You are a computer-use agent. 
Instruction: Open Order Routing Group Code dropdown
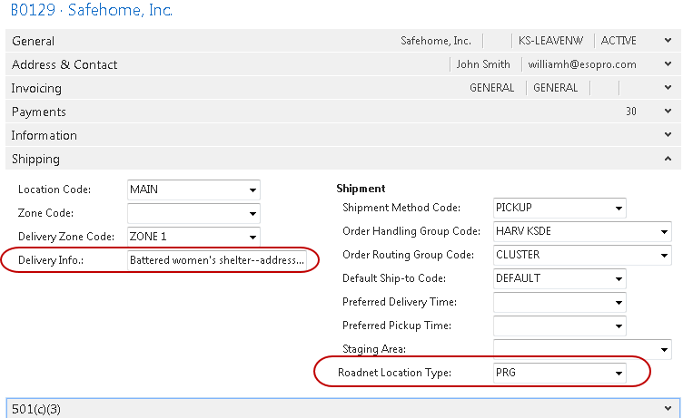pos(664,256)
